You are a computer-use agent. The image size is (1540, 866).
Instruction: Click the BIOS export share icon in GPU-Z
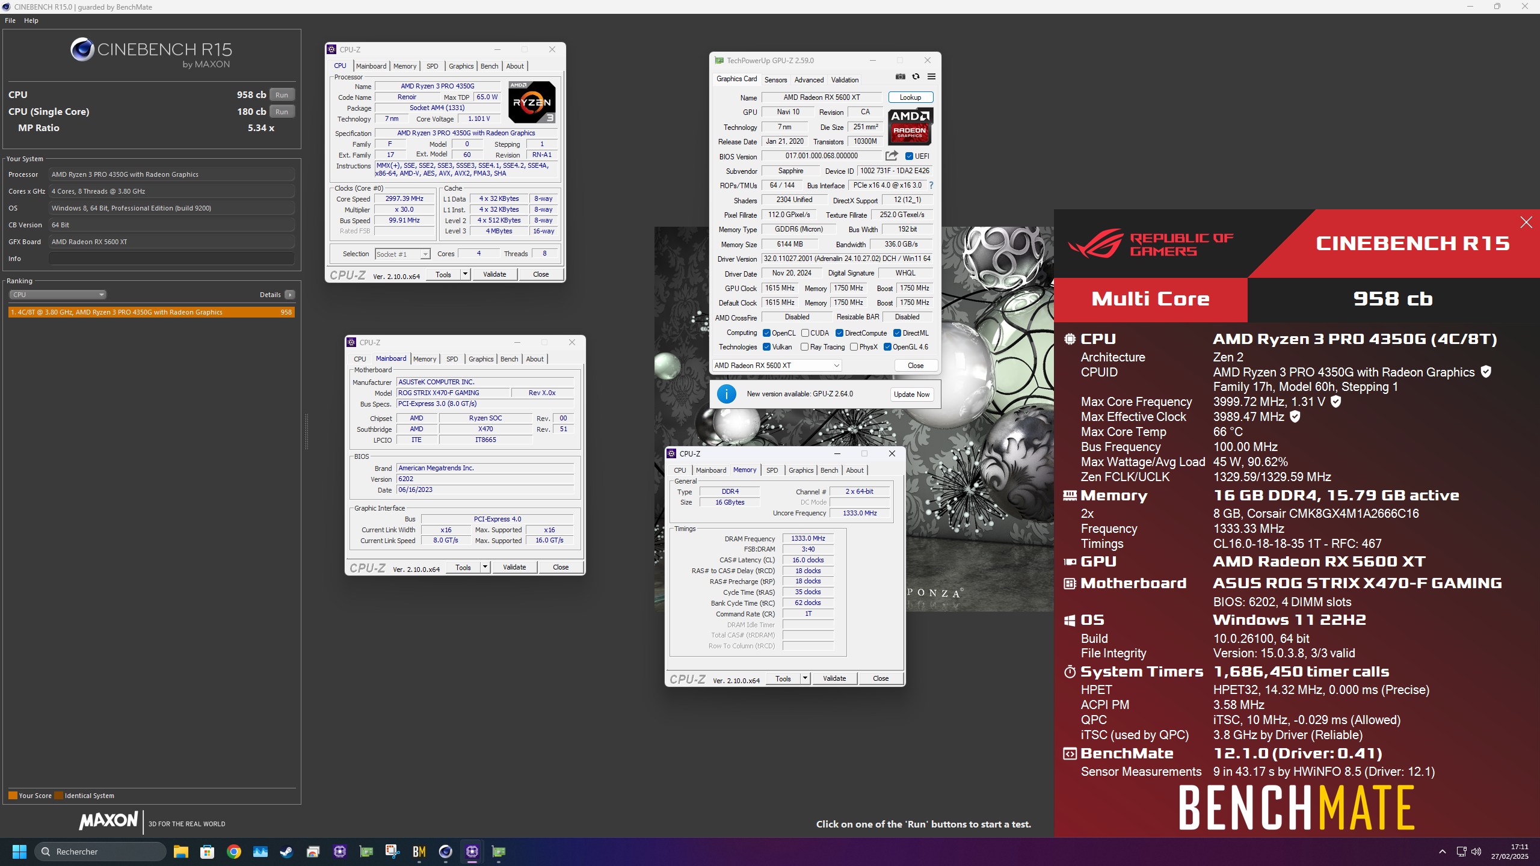pyautogui.click(x=892, y=156)
